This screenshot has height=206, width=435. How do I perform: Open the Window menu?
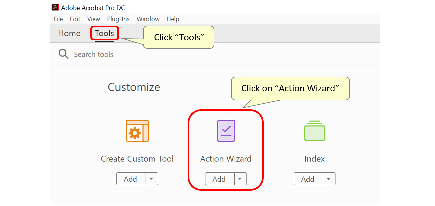148,19
